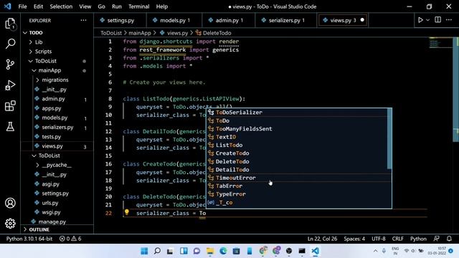Click the lightbulb code action on line 22
459x258 pixels.
[127, 212]
